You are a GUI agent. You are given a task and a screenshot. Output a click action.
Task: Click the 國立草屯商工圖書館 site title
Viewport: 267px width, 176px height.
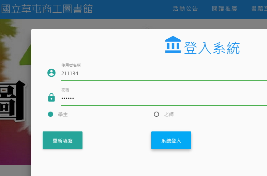47,9
